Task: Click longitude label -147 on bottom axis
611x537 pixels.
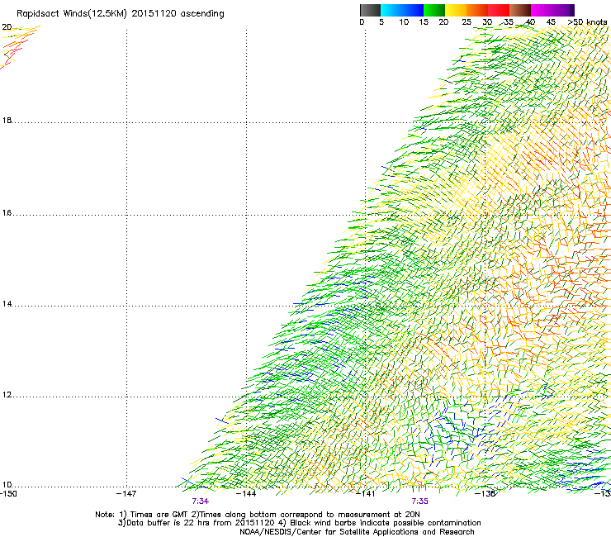Action: tap(126, 493)
